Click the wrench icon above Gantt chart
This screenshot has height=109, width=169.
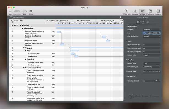pos(120,18)
